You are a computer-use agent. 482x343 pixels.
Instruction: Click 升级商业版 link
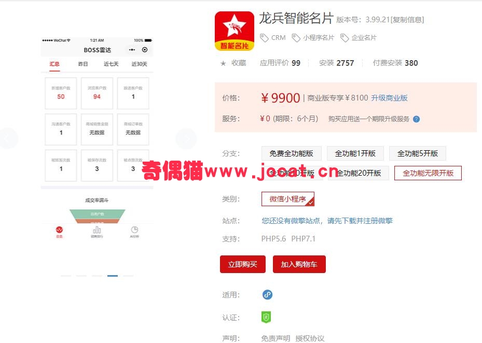pyautogui.click(x=389, y=98)
